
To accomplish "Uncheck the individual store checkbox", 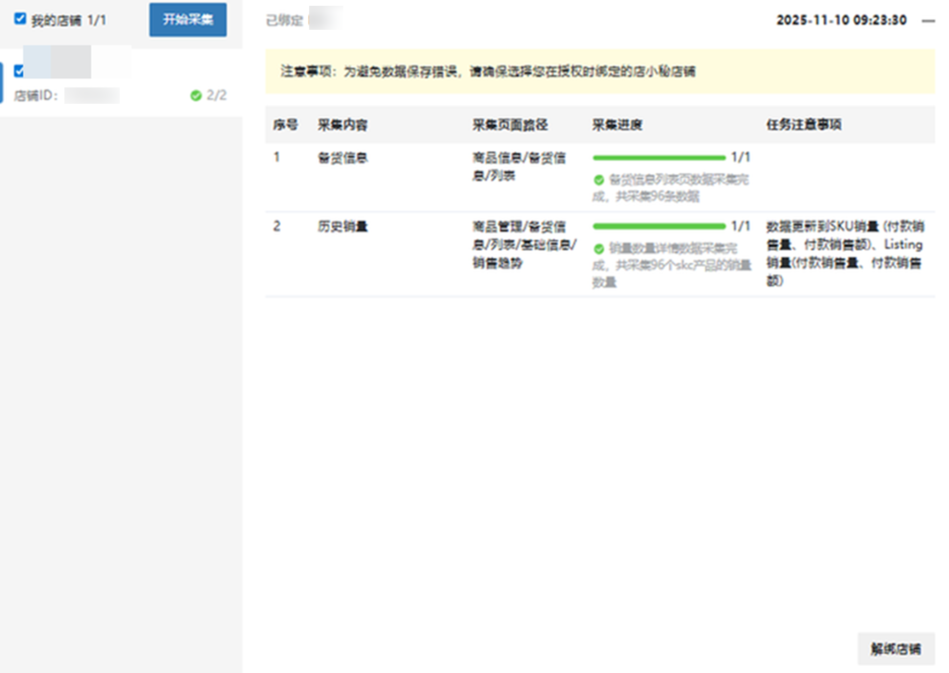I will pos(19,71).
